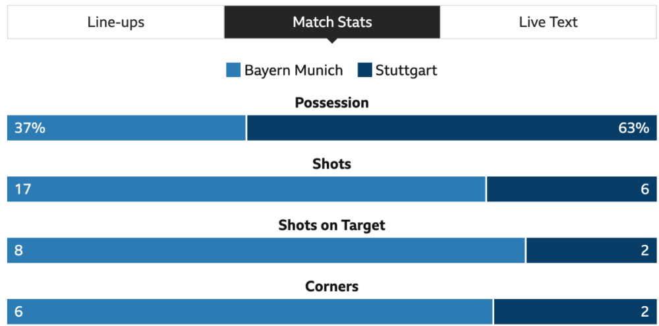659x326 pixels.
Task: Select the Match Stats tab
Action: click(x=332, y=22)
